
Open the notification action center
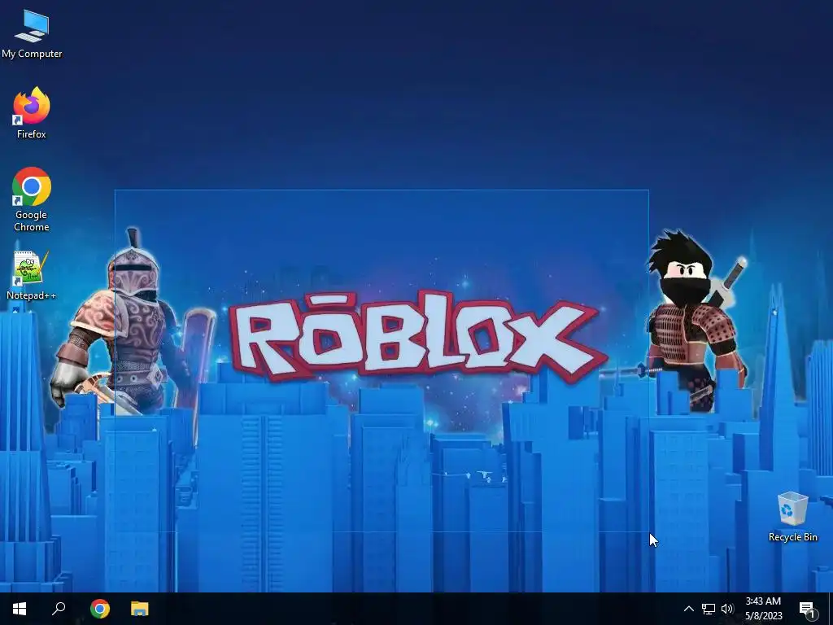click(x=808, y=609)
